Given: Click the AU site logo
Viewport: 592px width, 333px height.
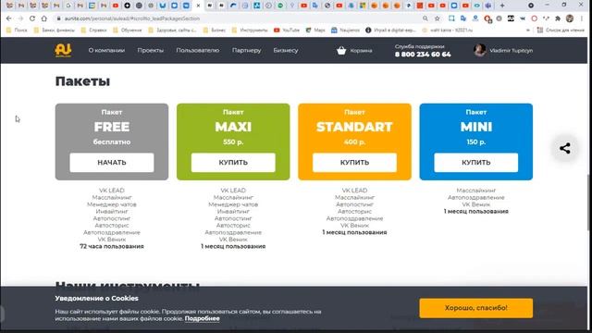Looking at the screenshot, I should [x=63, y=50].
